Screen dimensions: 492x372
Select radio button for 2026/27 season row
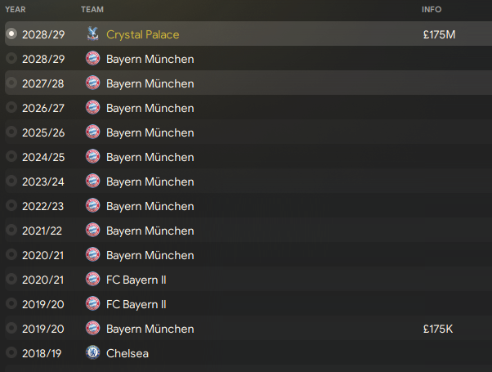click(x=11, y=107)
